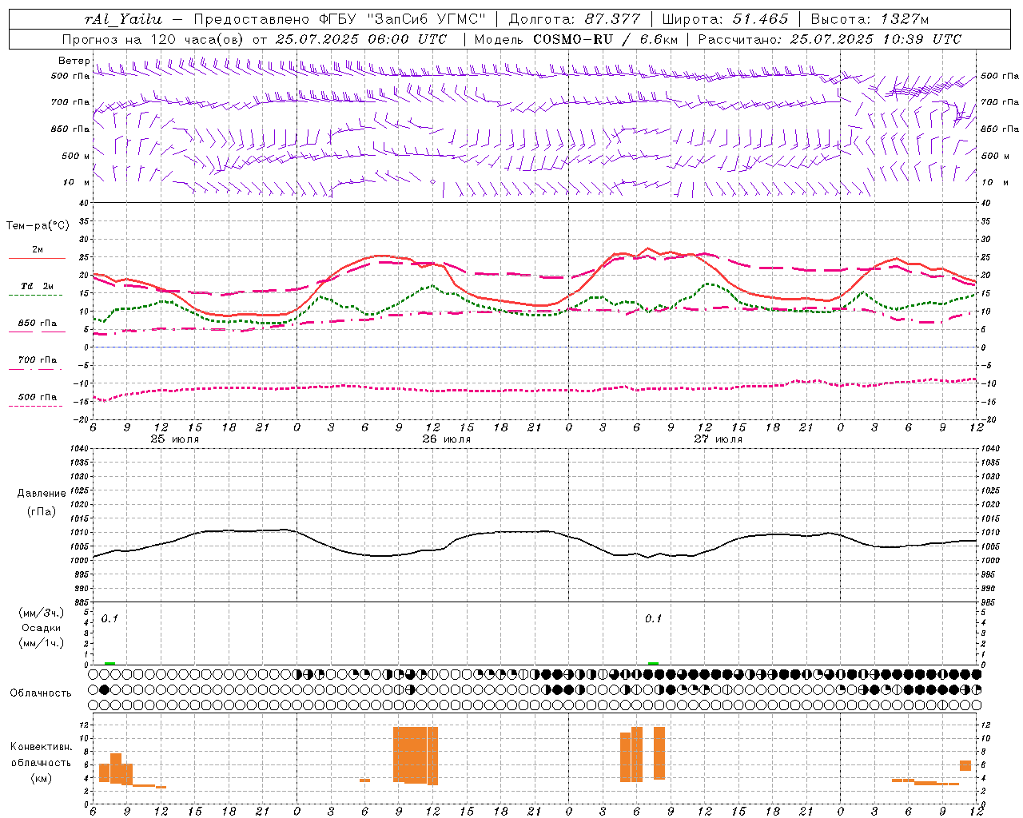
Task: Click the Осадки panel label
Action: point(42,628)
